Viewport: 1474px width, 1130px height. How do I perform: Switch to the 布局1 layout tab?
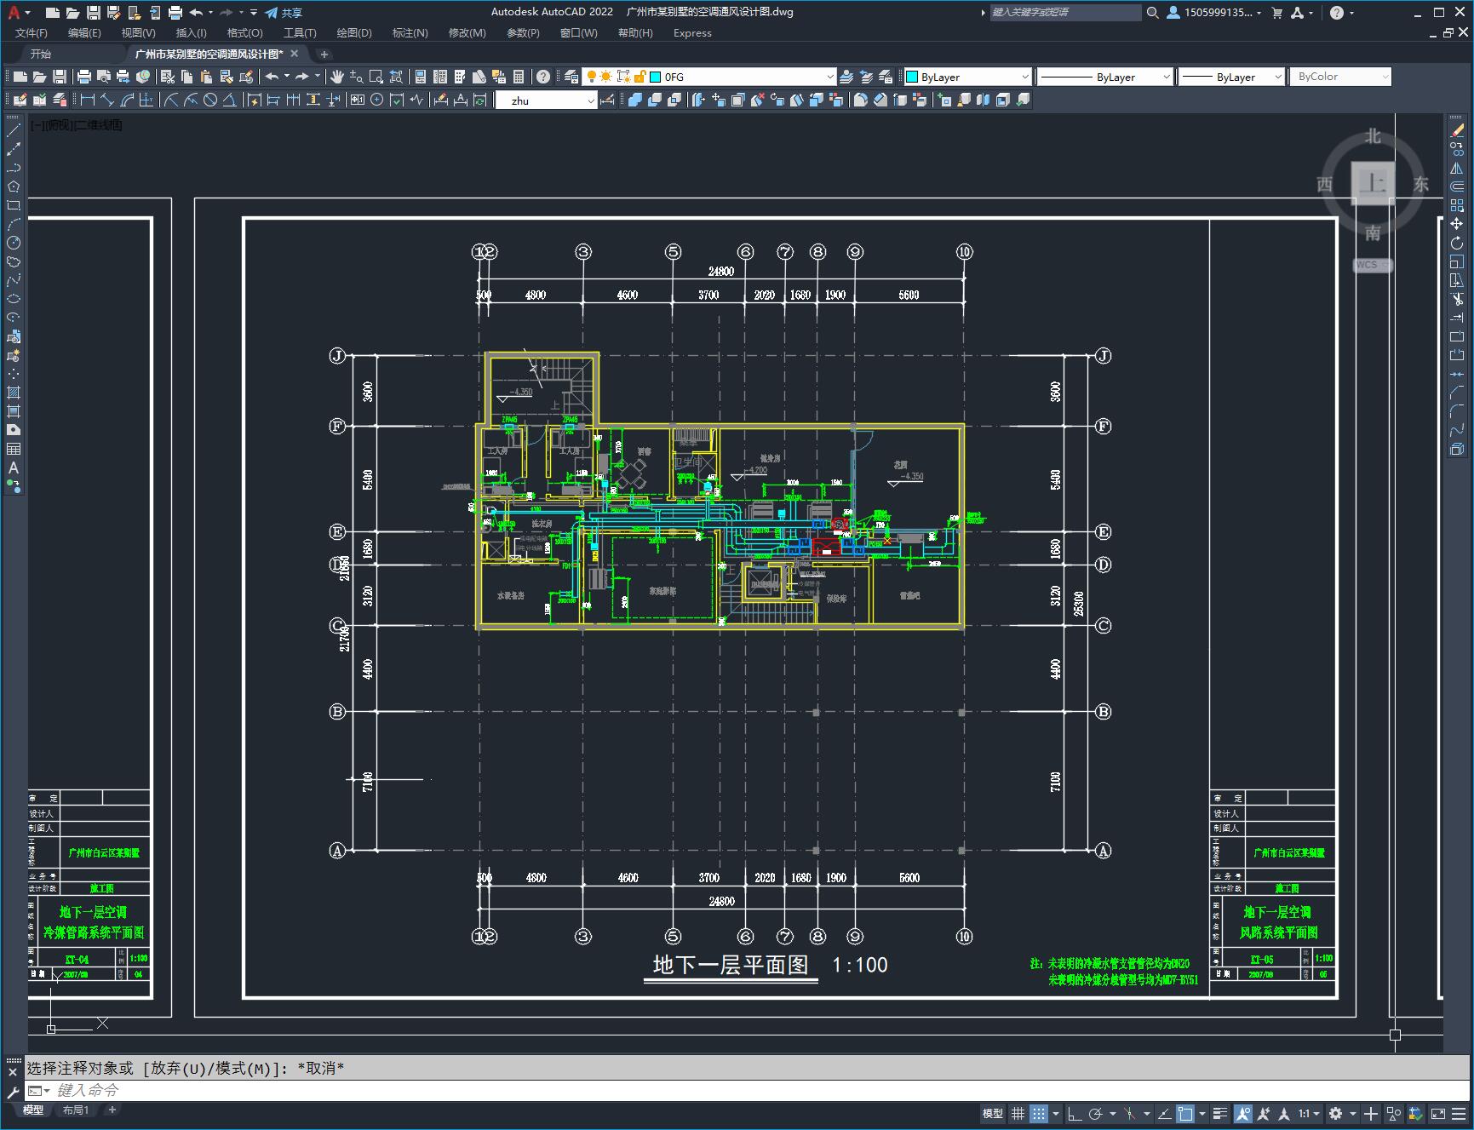tap(76, 1110)
